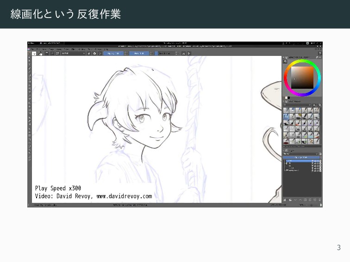Open the gradient chooser in top toolbar
The height and width of the screenshot is (262, 350).
pos(30,54)
